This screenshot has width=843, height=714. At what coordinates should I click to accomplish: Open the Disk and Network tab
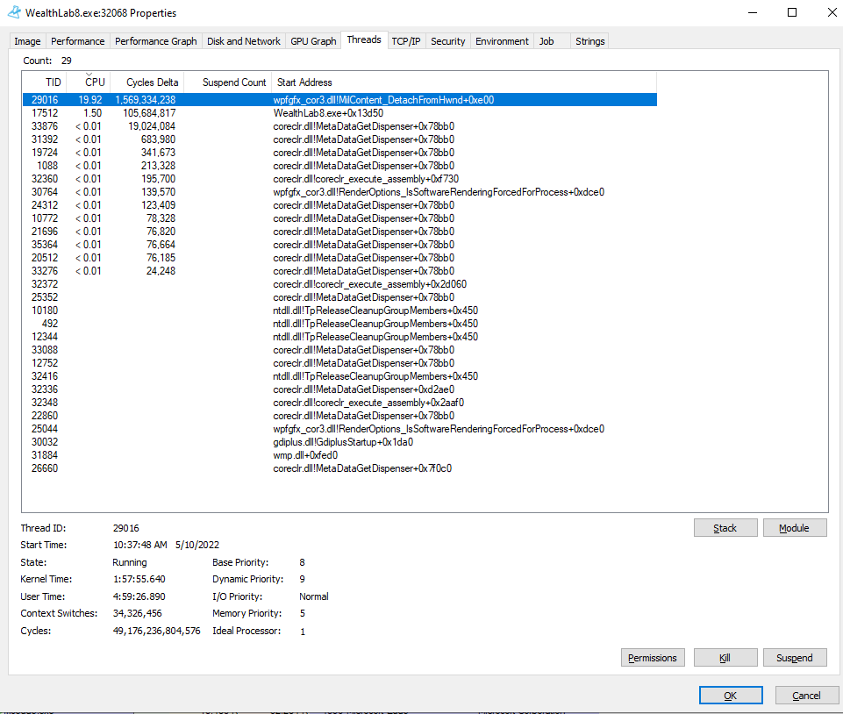[244, 41]
